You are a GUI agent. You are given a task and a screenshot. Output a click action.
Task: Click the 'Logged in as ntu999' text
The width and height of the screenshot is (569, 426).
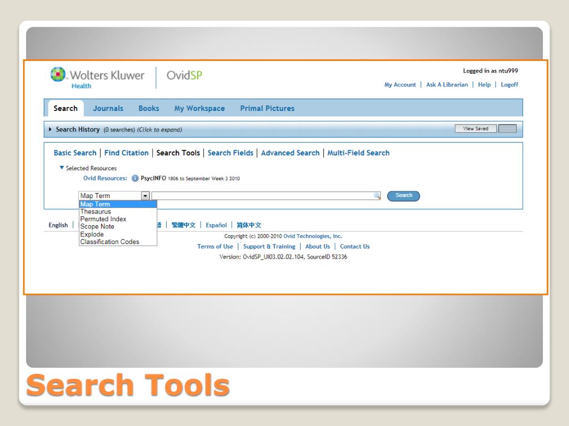click(491, 70)
